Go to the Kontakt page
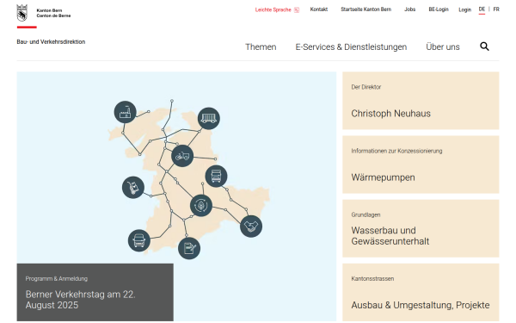516x323 pixels. (319, 9)
